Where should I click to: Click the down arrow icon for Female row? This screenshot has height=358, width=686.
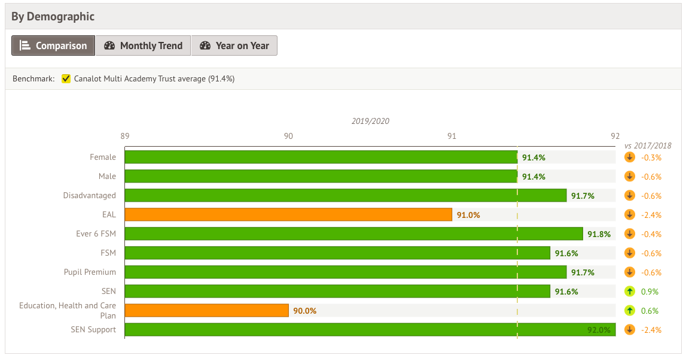pyautogui.click(x=629, y=157)
